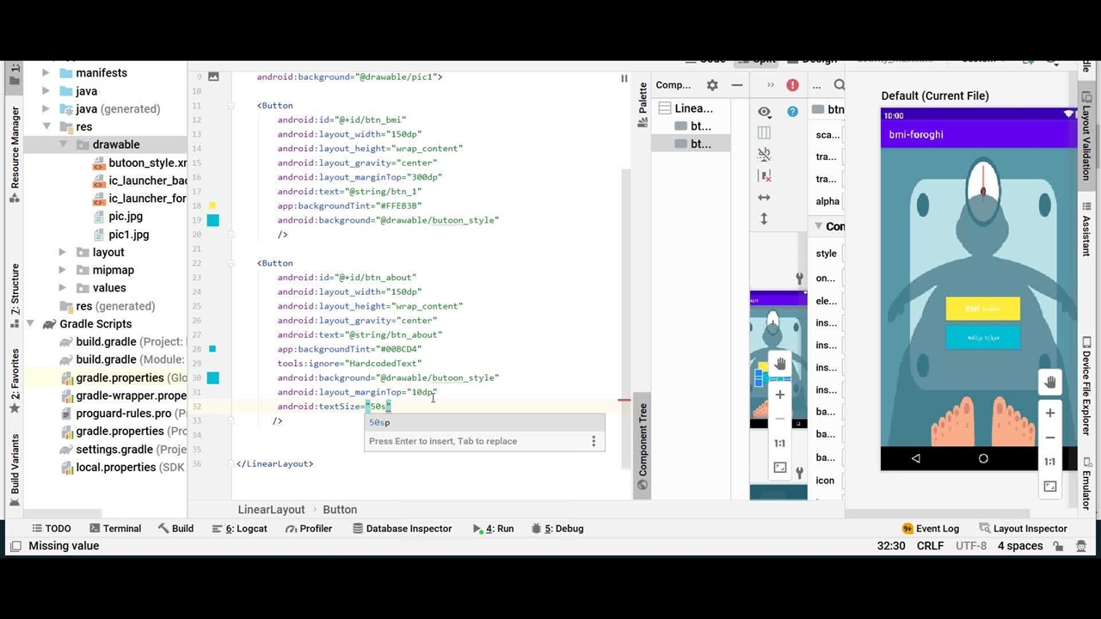
Task: Toggle the Palette side panel
Action: click(x=643, y=105)
